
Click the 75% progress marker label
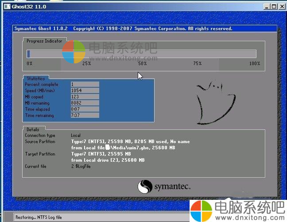[198, 63]
